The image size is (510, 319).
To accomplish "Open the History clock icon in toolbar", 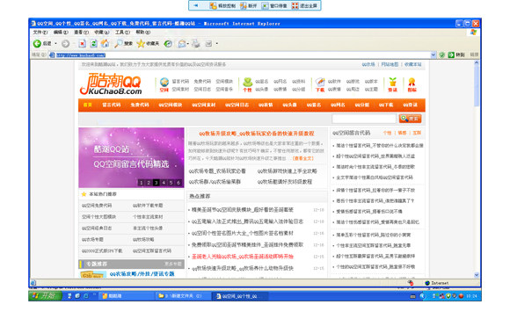I will tap(168, 44).
